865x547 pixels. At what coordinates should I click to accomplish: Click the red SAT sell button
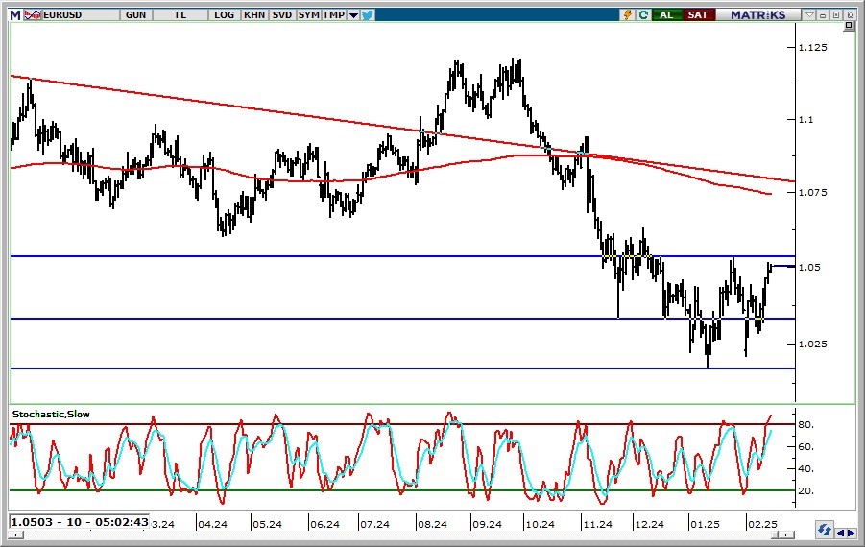click(698, 15)
